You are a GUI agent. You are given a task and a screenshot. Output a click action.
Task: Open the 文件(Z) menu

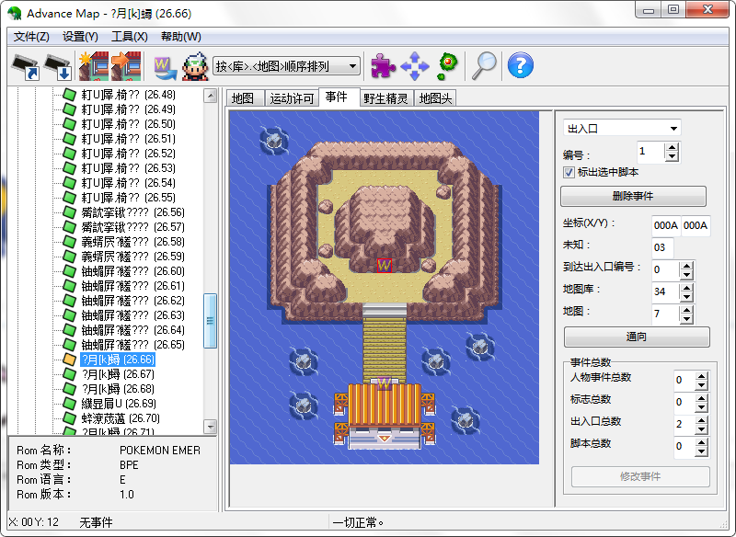31,37
